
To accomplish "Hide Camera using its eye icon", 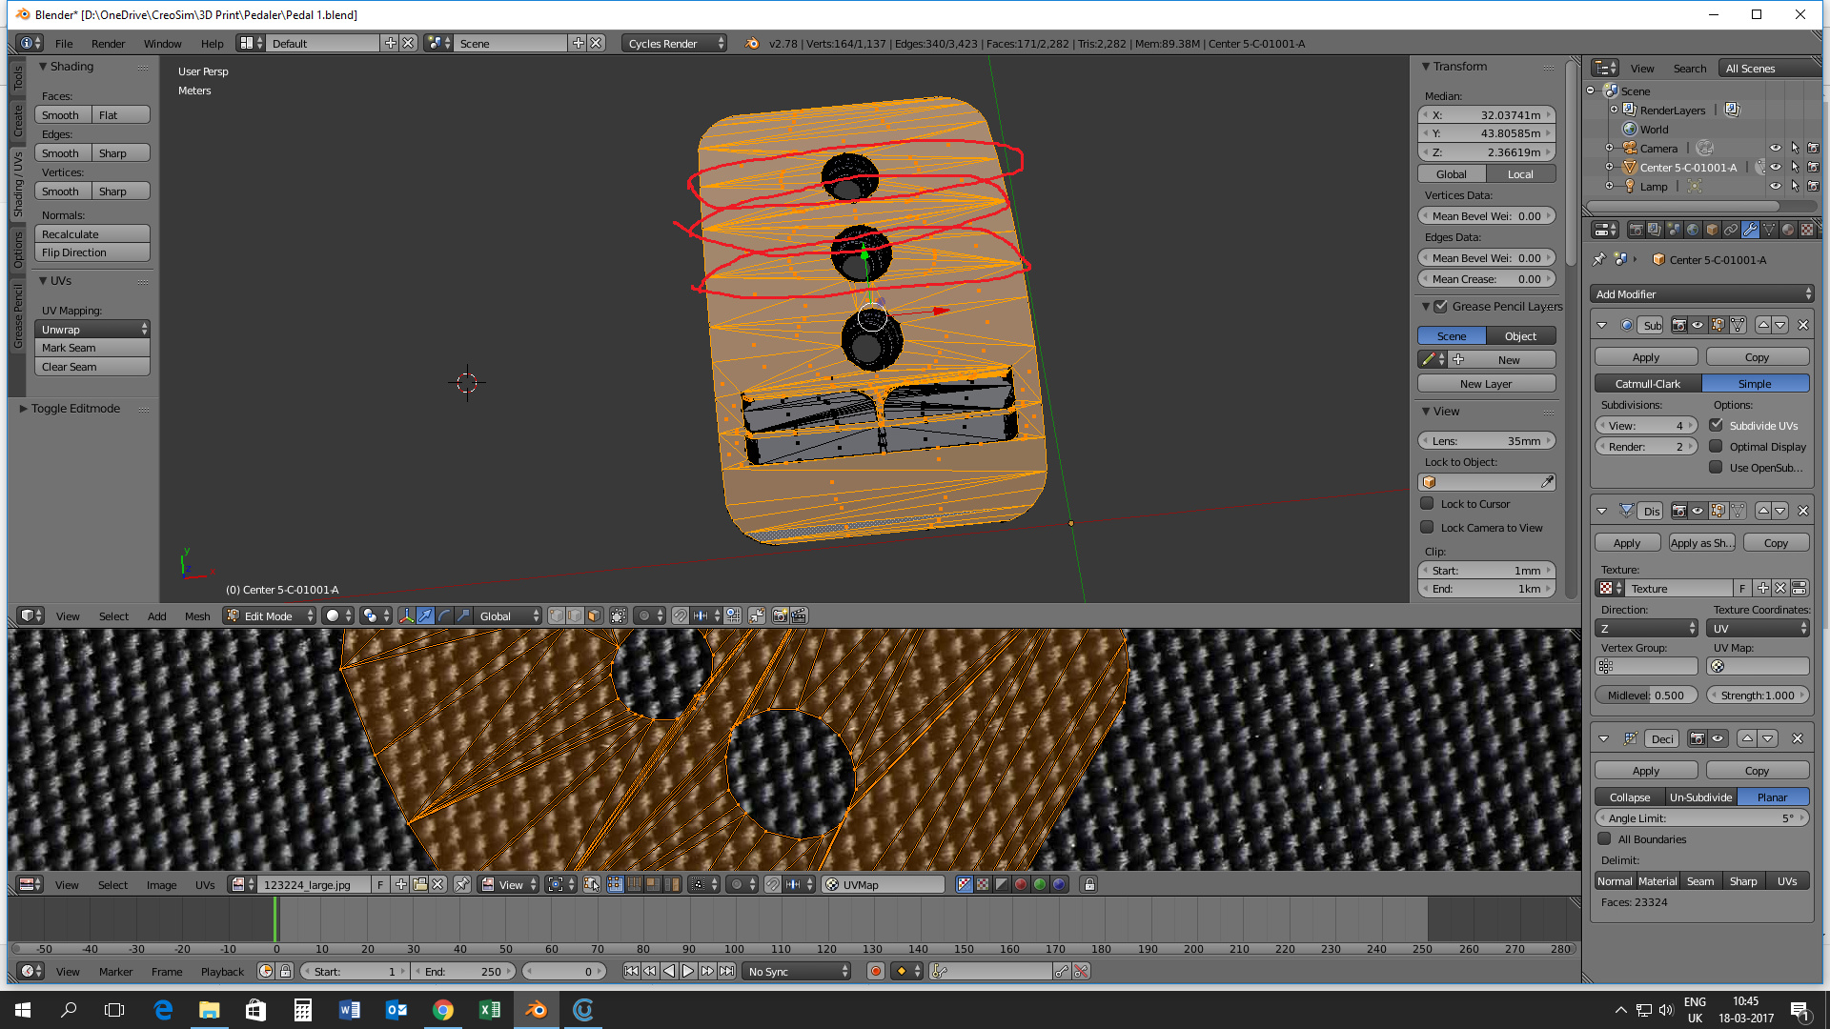I will click(x=1775, y=149).
